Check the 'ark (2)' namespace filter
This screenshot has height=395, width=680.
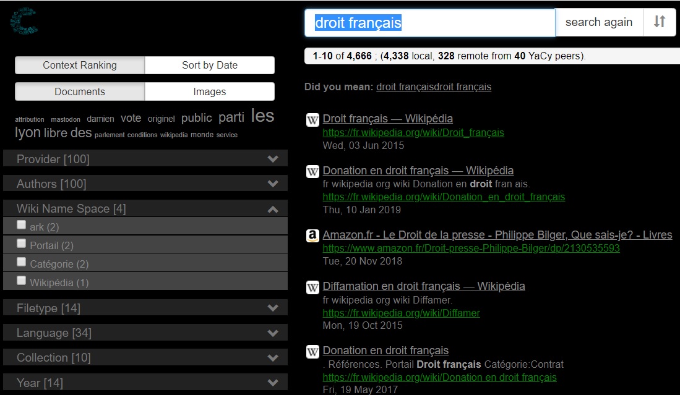click(x=21, y=225)
